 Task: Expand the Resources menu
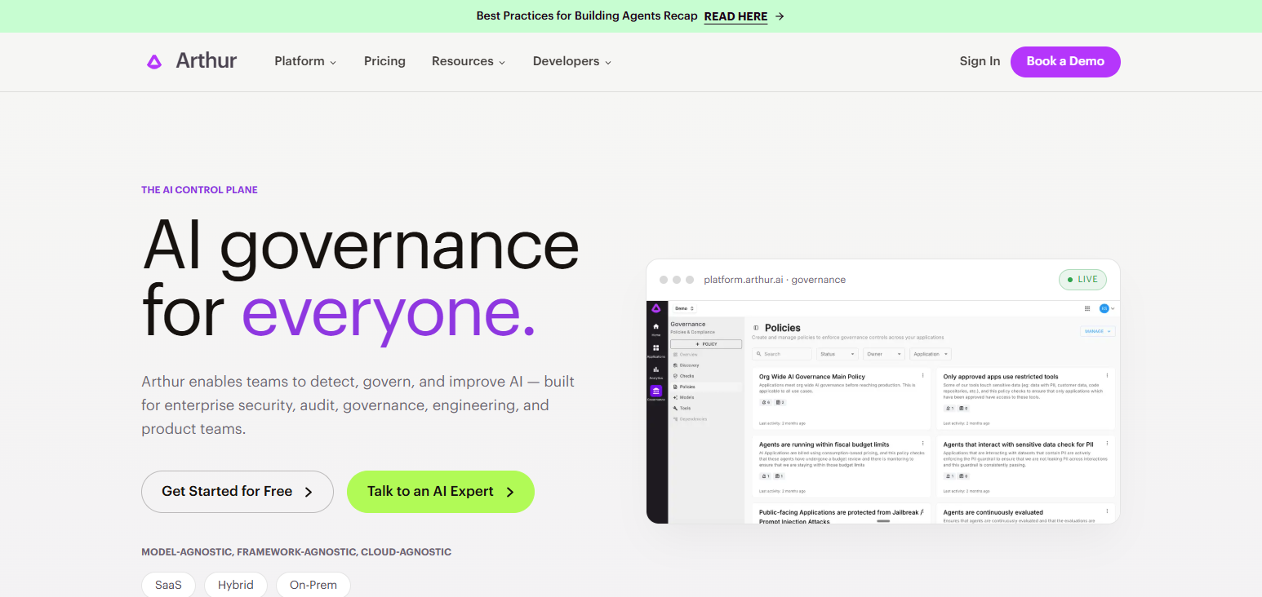click(469, 61)
